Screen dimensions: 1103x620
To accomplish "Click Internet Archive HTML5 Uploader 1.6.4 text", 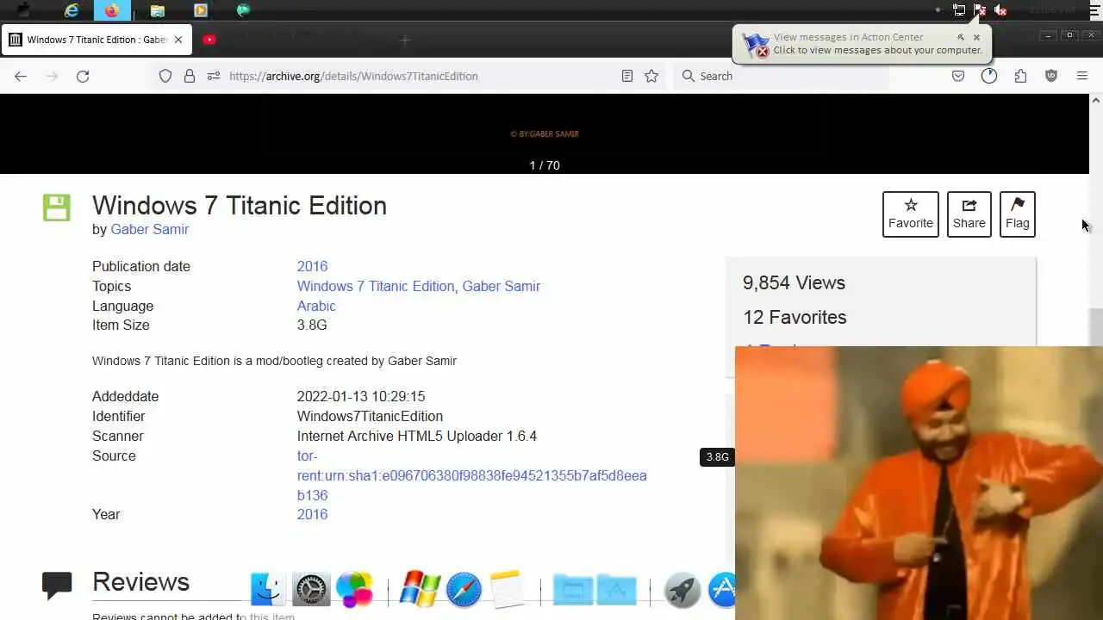I will pos(417,436).
